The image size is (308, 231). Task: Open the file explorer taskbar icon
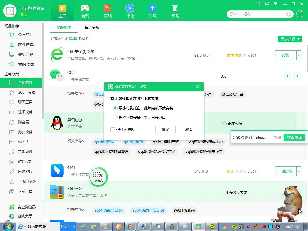(x=94, y=226)
